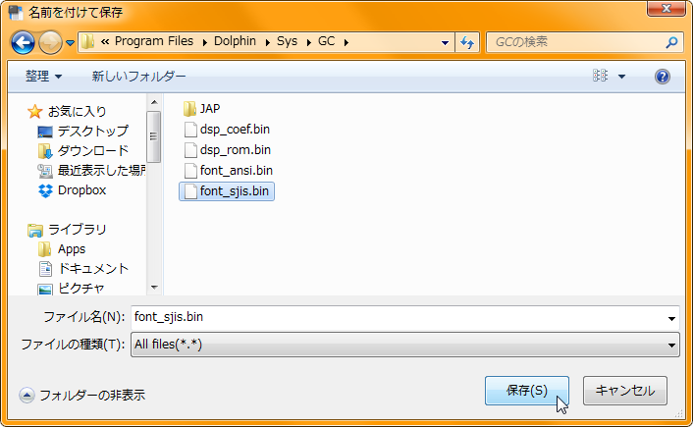Click the document icon beside ドキュメント

click(45, 269)
